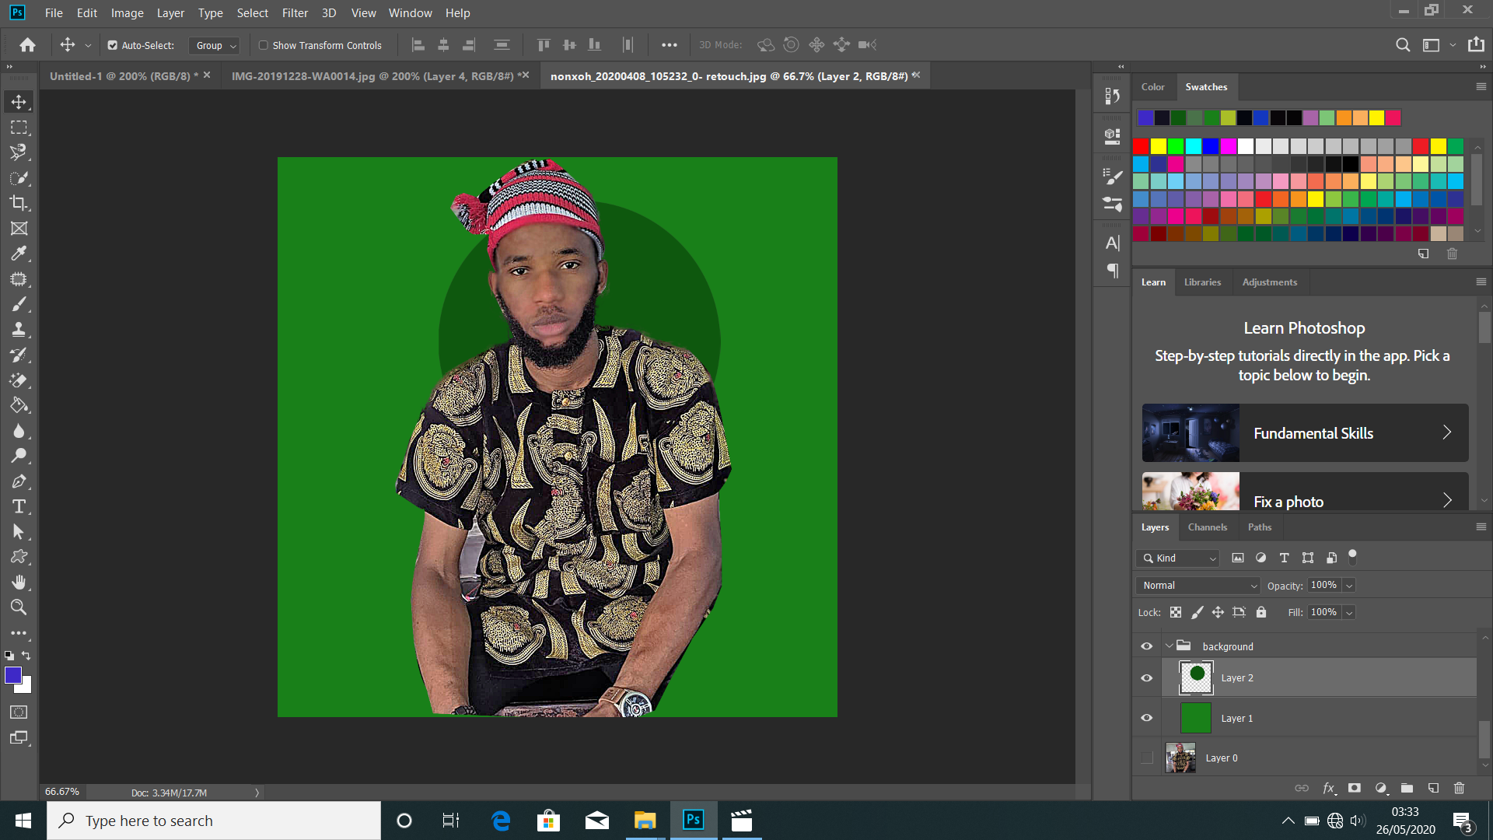The height and width of the screenshot is (840, 1493).
Task: Pick the yellow swatch in Swatches
Action: point(1158,146)
